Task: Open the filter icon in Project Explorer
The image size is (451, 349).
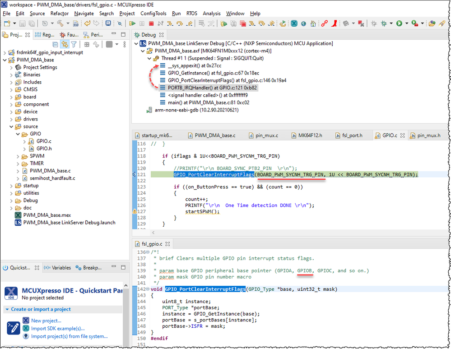Action: (x=74, y=44)
